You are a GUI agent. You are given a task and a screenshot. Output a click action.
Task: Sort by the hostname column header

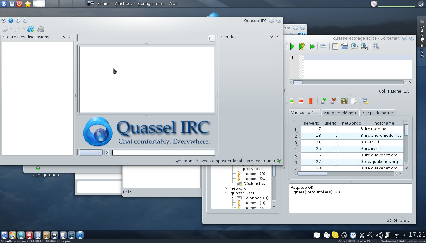384,123
